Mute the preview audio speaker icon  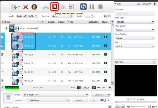[129, 107]
